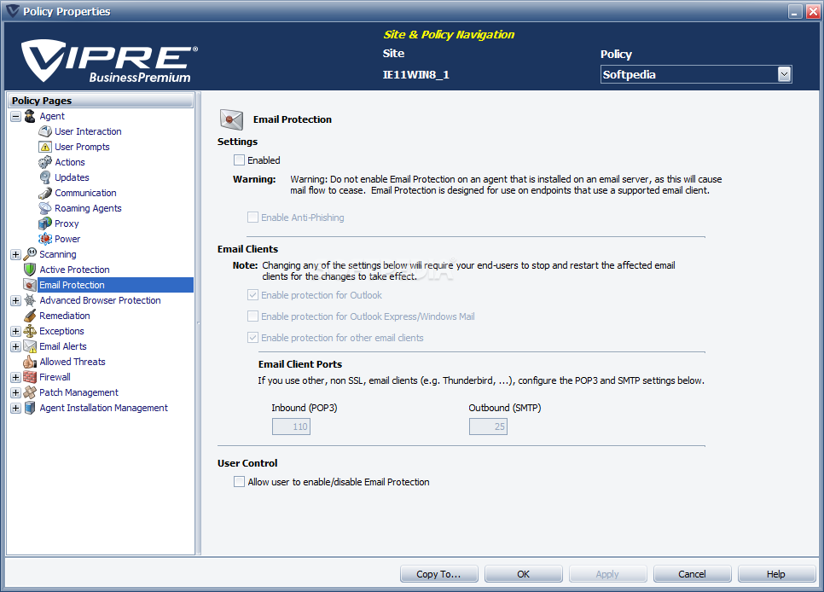Click the Proxy icon
The height and width of the screenshot is (592, 824).
(x=45, y=223)
